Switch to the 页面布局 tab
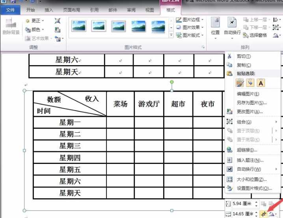Screen dimensions: 283x218 coord(72,10)
